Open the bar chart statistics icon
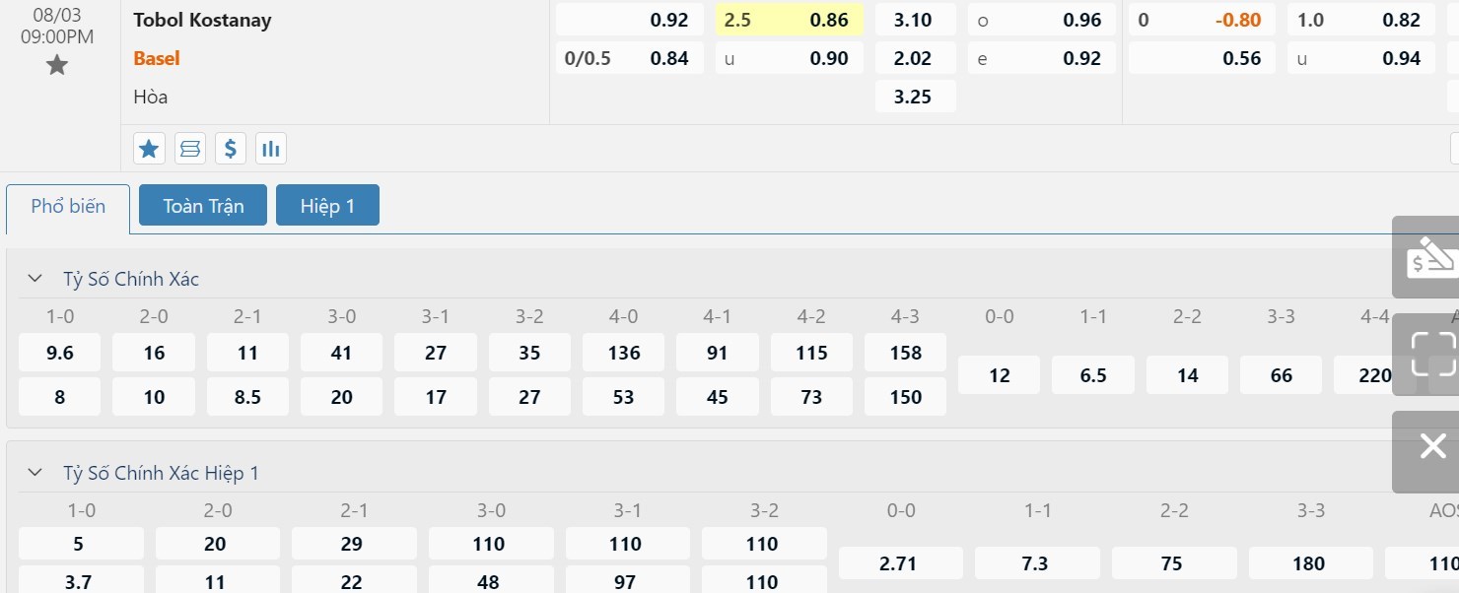 pos(271,149)
